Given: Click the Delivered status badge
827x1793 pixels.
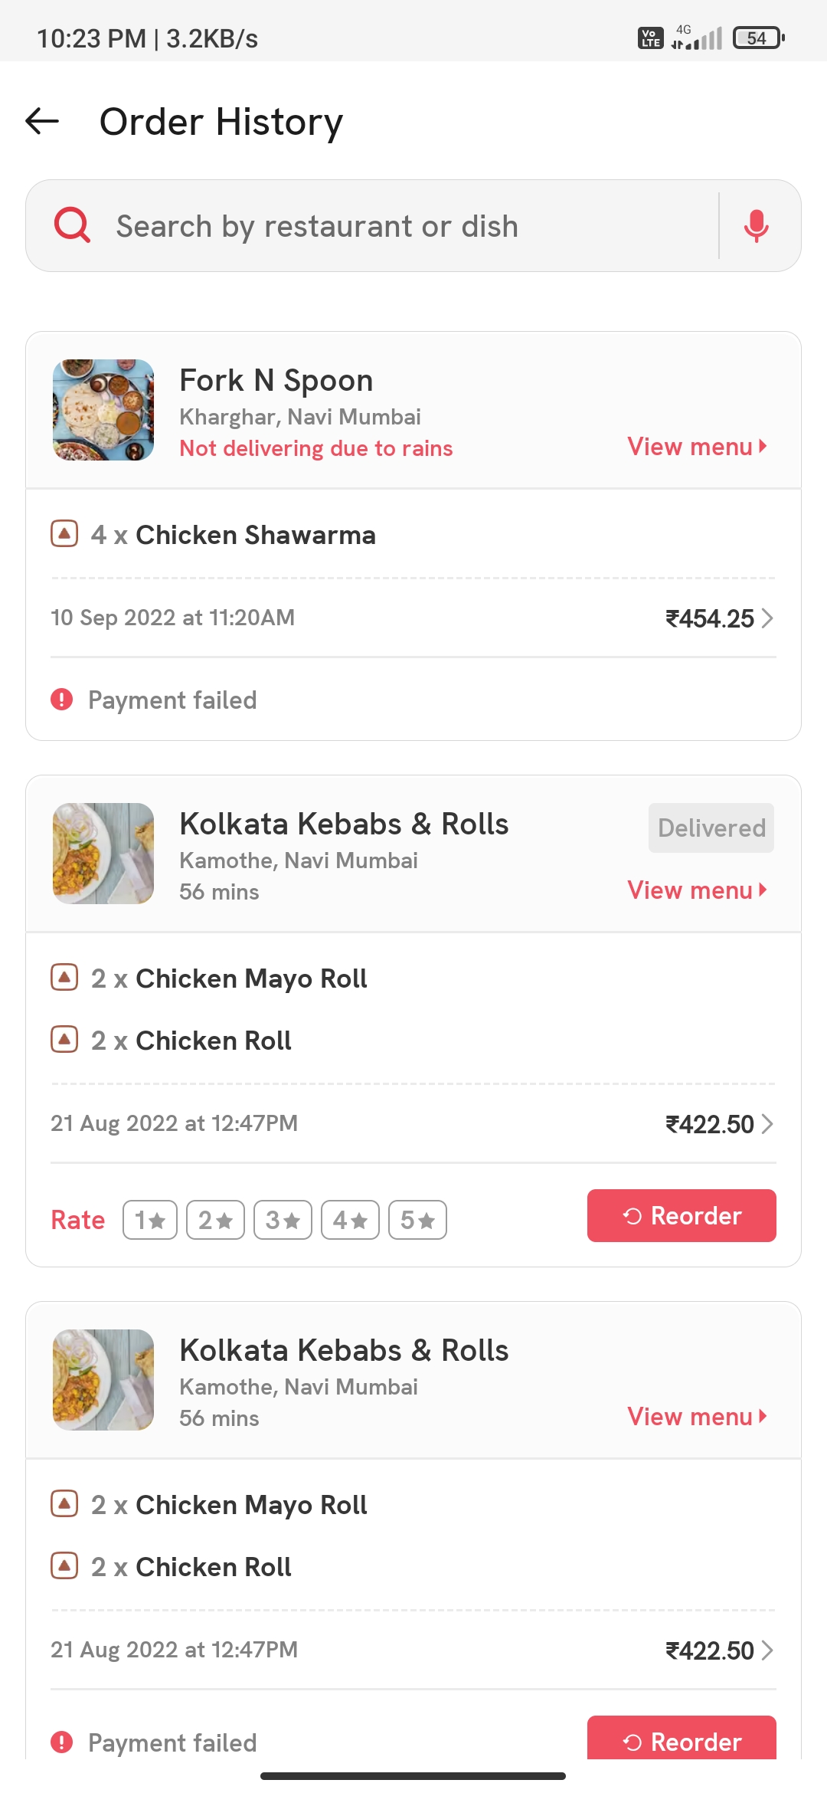Looking at the screenshot, I should (711, 828).
